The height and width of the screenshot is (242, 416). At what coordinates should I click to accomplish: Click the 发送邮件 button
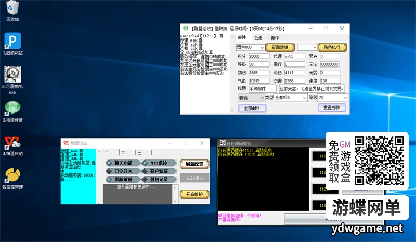tap(332, 107)
